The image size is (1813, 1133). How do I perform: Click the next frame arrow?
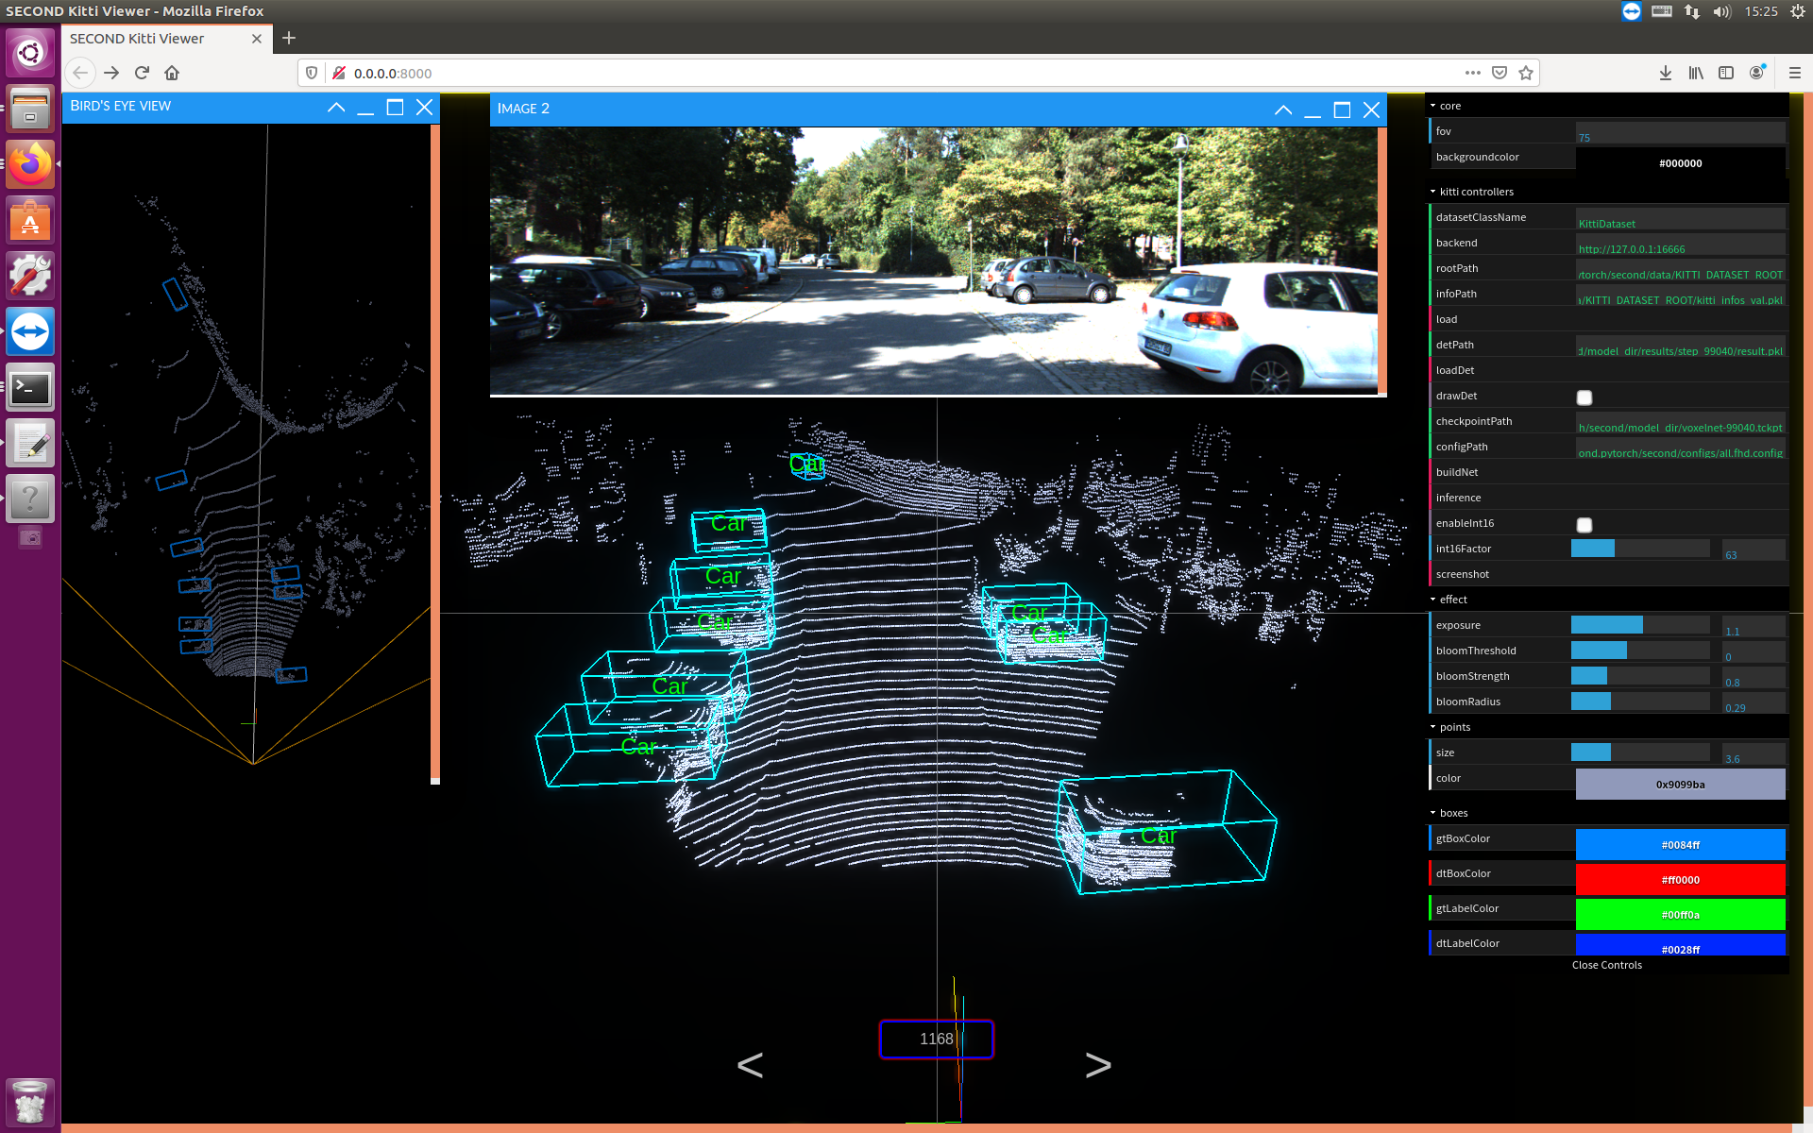tap(1097, 1065)
